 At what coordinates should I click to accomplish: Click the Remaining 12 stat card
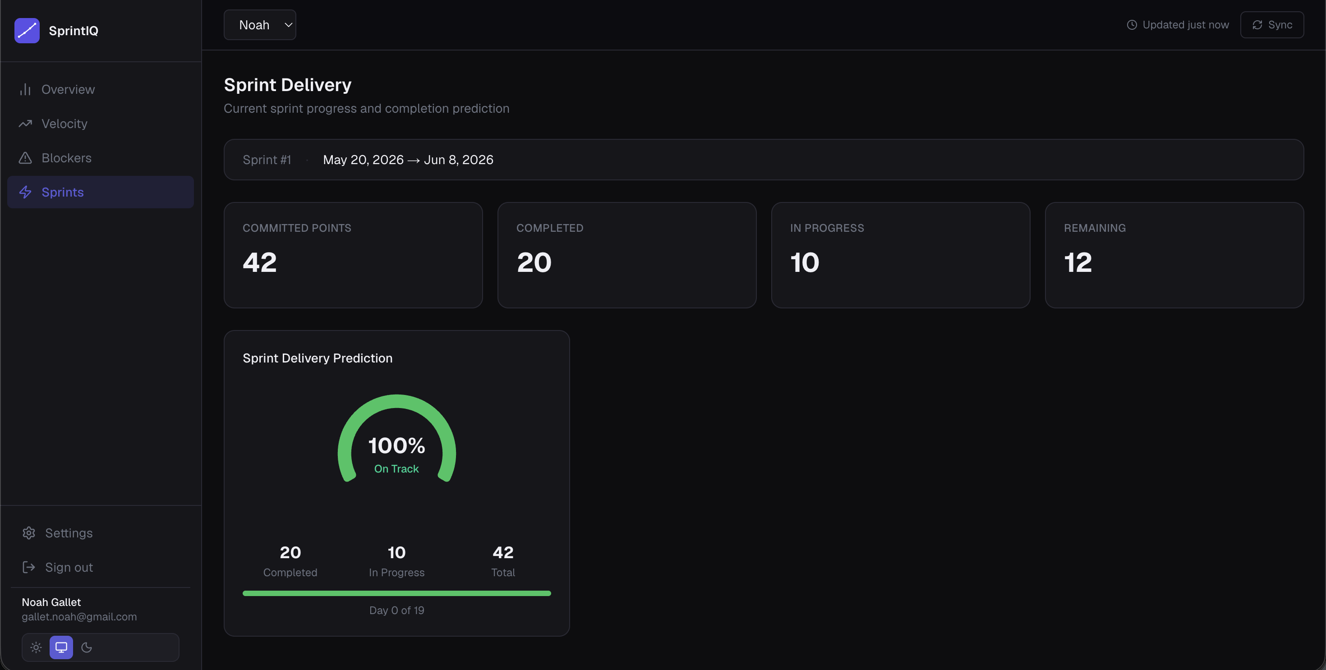pyautogui.click(x=1174, y=255)
